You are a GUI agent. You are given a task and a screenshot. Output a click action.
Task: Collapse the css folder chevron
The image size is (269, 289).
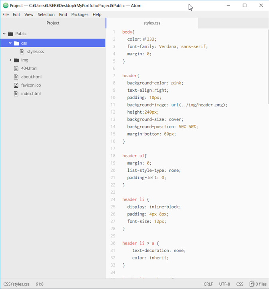[10, 43]
